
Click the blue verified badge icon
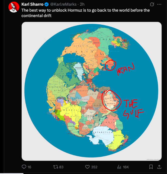[47, 4]
